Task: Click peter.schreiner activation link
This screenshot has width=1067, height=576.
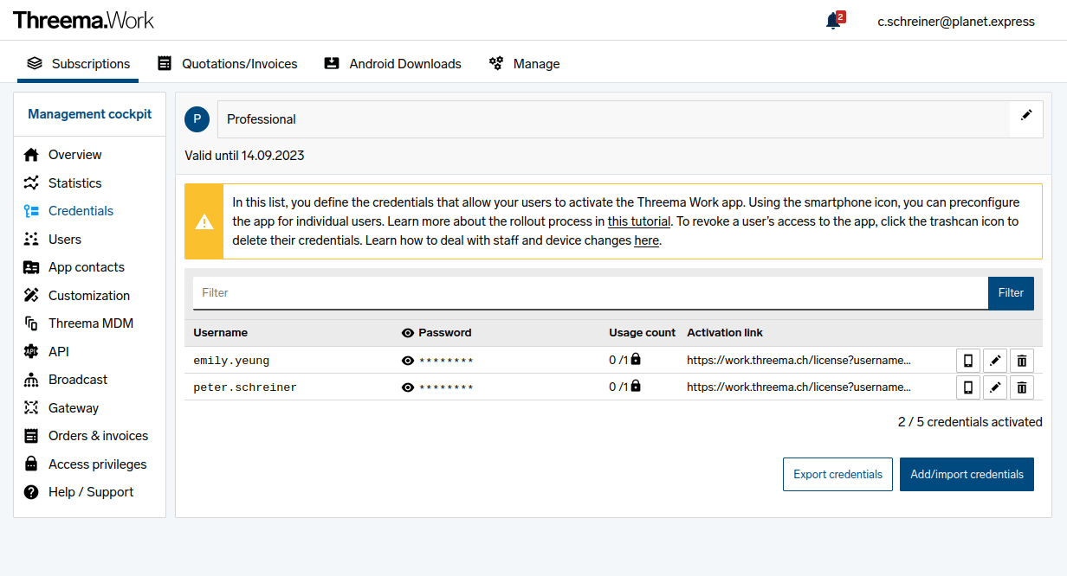Action: pyautogui.click(x=799, y=387)
